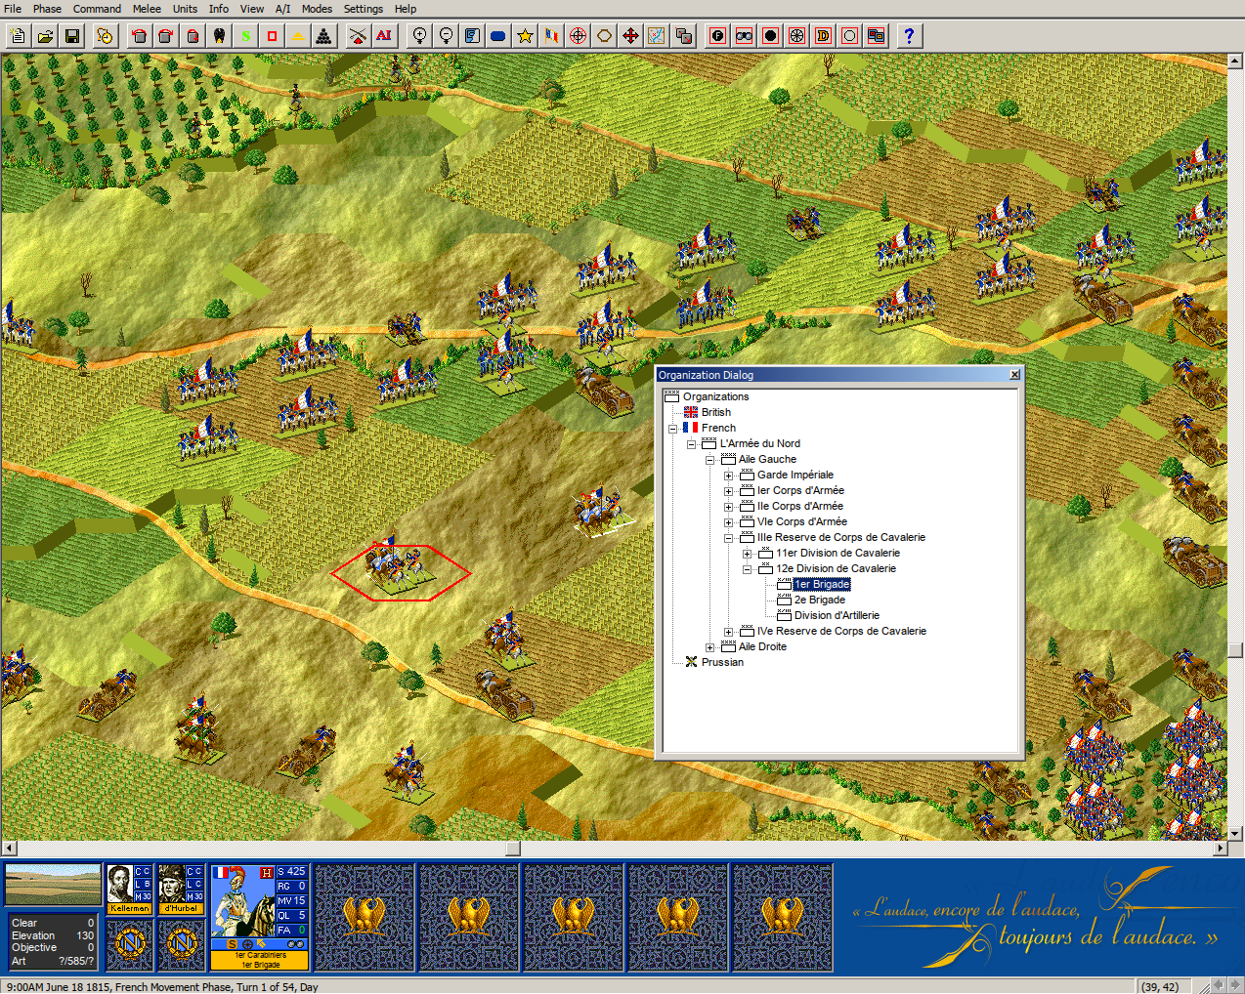Toggle the black F circle toolbar button
Viewport: 1245px width, 994px height.
(x=717, y=36)
